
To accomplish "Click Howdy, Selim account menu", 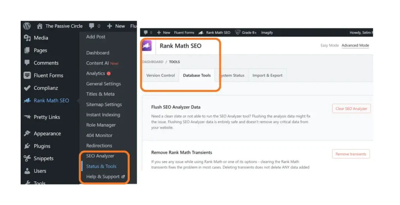I will [x=361, y=33].
